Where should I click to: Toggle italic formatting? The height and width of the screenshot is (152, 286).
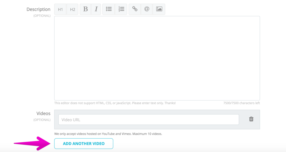96,9
